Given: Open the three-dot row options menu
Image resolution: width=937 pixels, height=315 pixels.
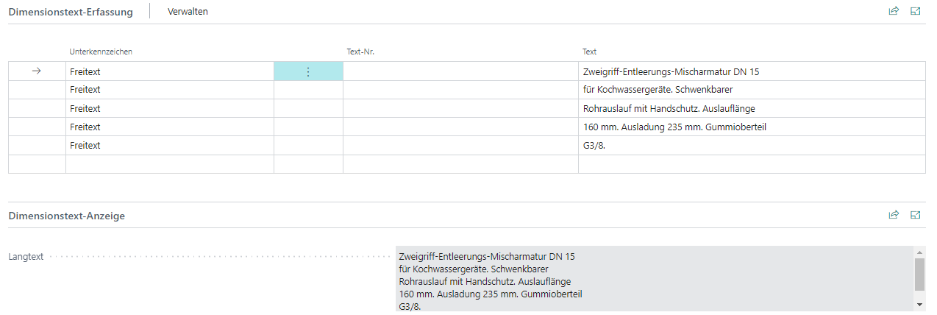Looking at the screenshot, I should (308, 71).
